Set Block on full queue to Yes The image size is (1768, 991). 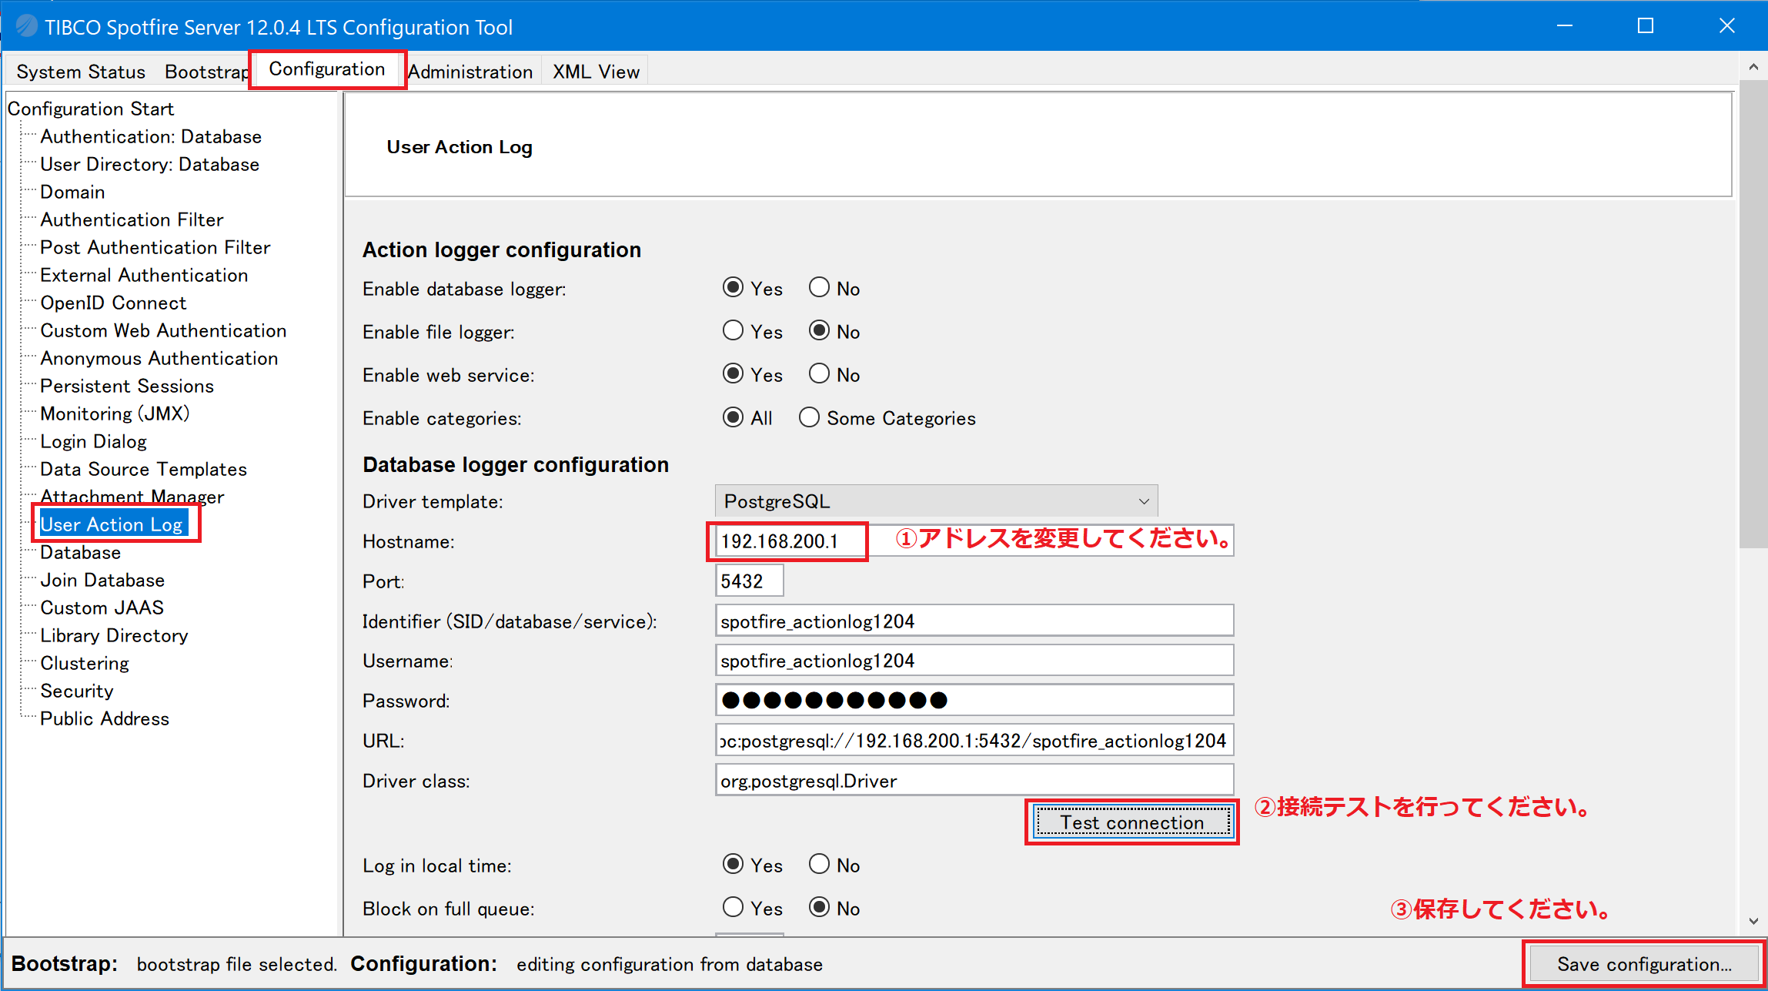[734, 908]
